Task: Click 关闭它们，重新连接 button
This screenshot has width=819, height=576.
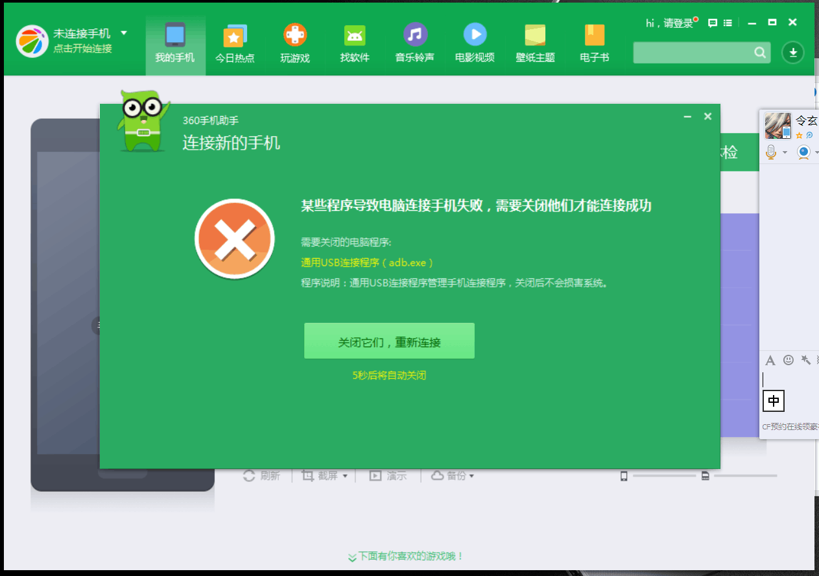Action: coord(389,341)
